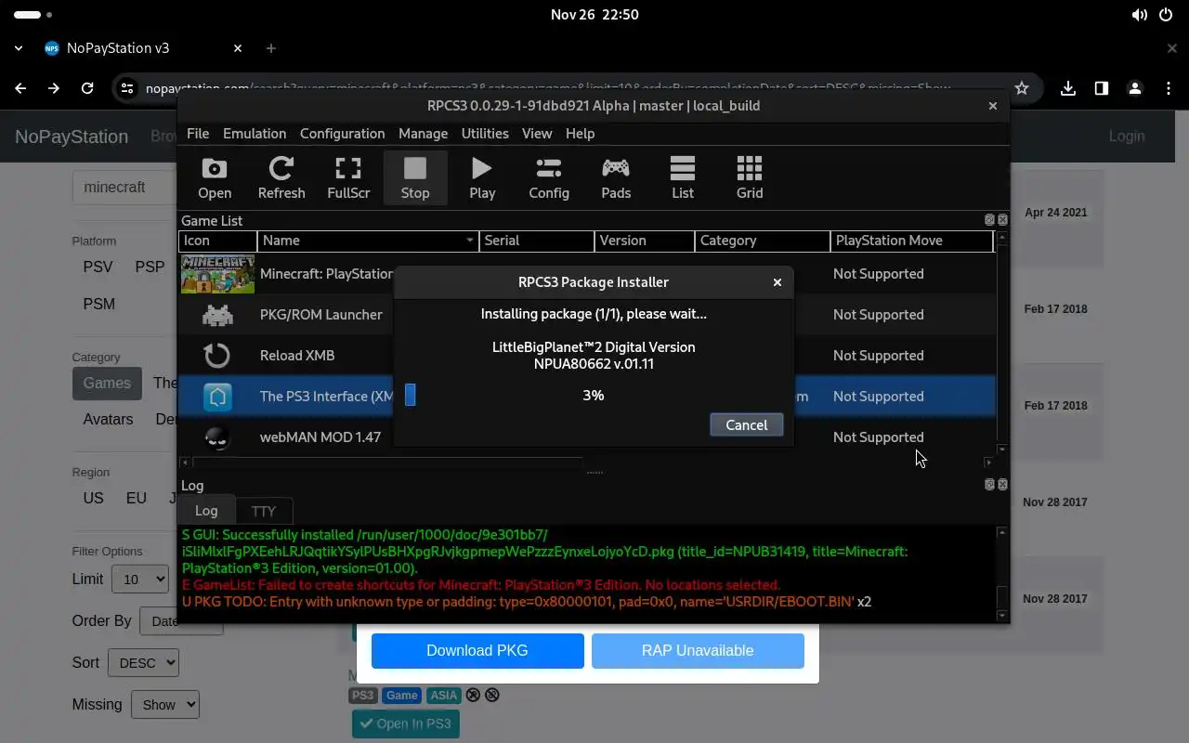Image resolution: width=1189 pixels, height=743 pixels.
Task: Click the Game List vertical scrollbar
Action: pyautogui.click(x=1001, y=342)
